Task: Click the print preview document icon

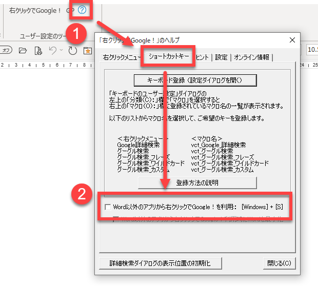Action: pyautogui.click(x=37, y=50)
